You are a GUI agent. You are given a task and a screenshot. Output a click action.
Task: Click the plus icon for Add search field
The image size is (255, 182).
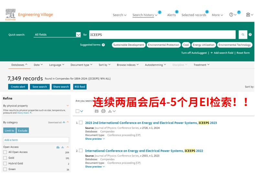(x=212, y=53)
